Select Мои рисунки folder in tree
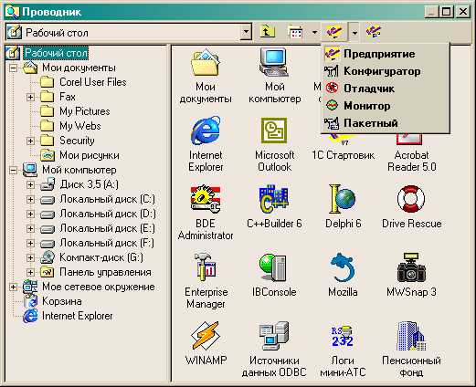The image size is (476, 387). pyautogui.click(x=90, y=155)
